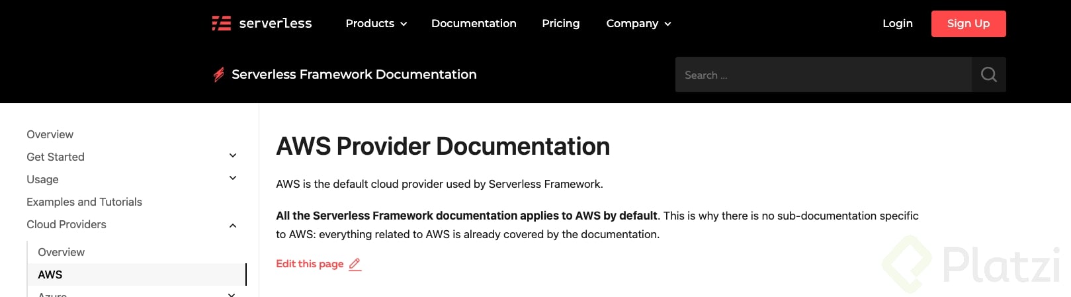The image size is (1071, 297).
Task: Open the Company dropdown menu
Action: point(638,24)
